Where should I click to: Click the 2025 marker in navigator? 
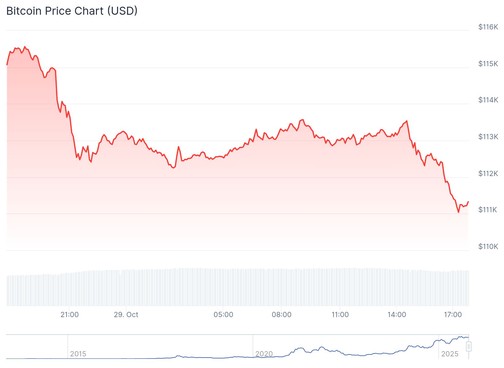coord(450,354)
